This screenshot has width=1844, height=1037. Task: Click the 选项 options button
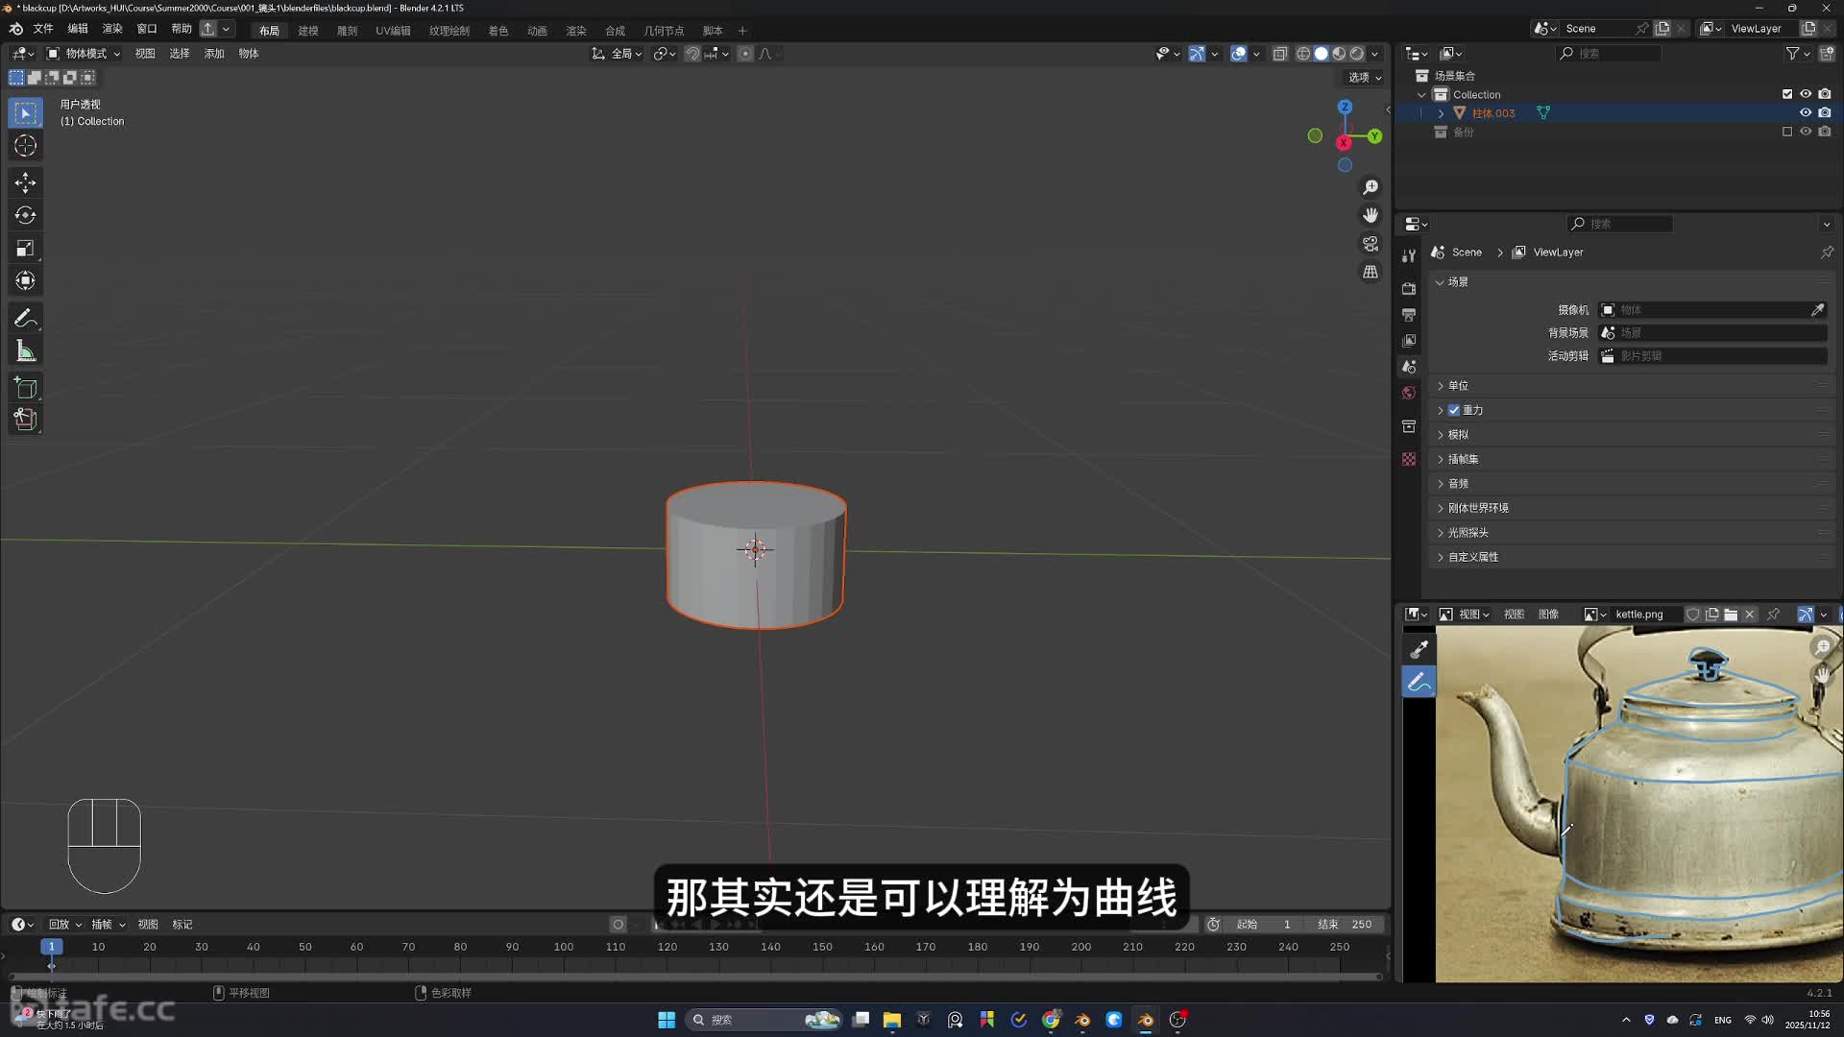1365,78
